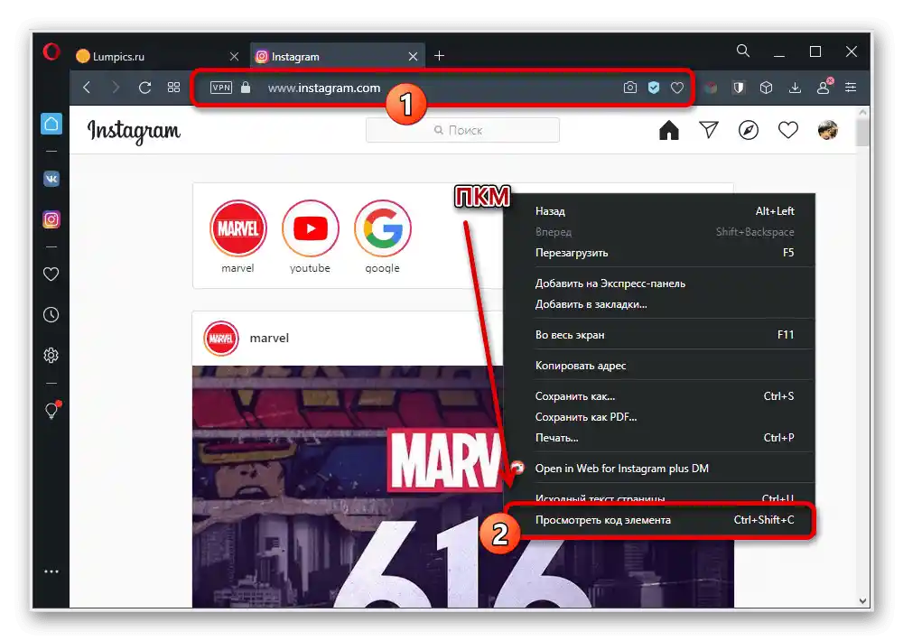Click the marvel post avatar
The image size is (903, 641).
pyautogui.click(x=221, y=338)
